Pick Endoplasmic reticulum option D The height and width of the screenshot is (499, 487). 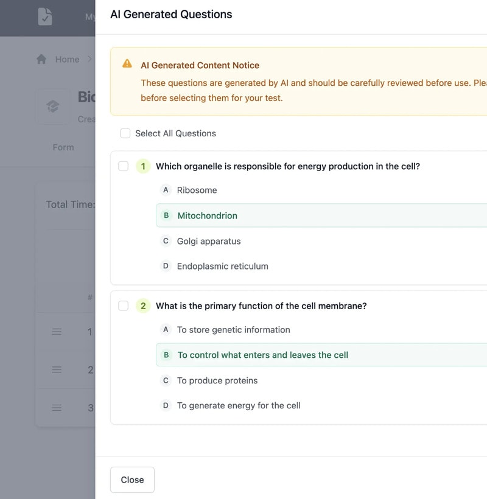click(222, 266)
